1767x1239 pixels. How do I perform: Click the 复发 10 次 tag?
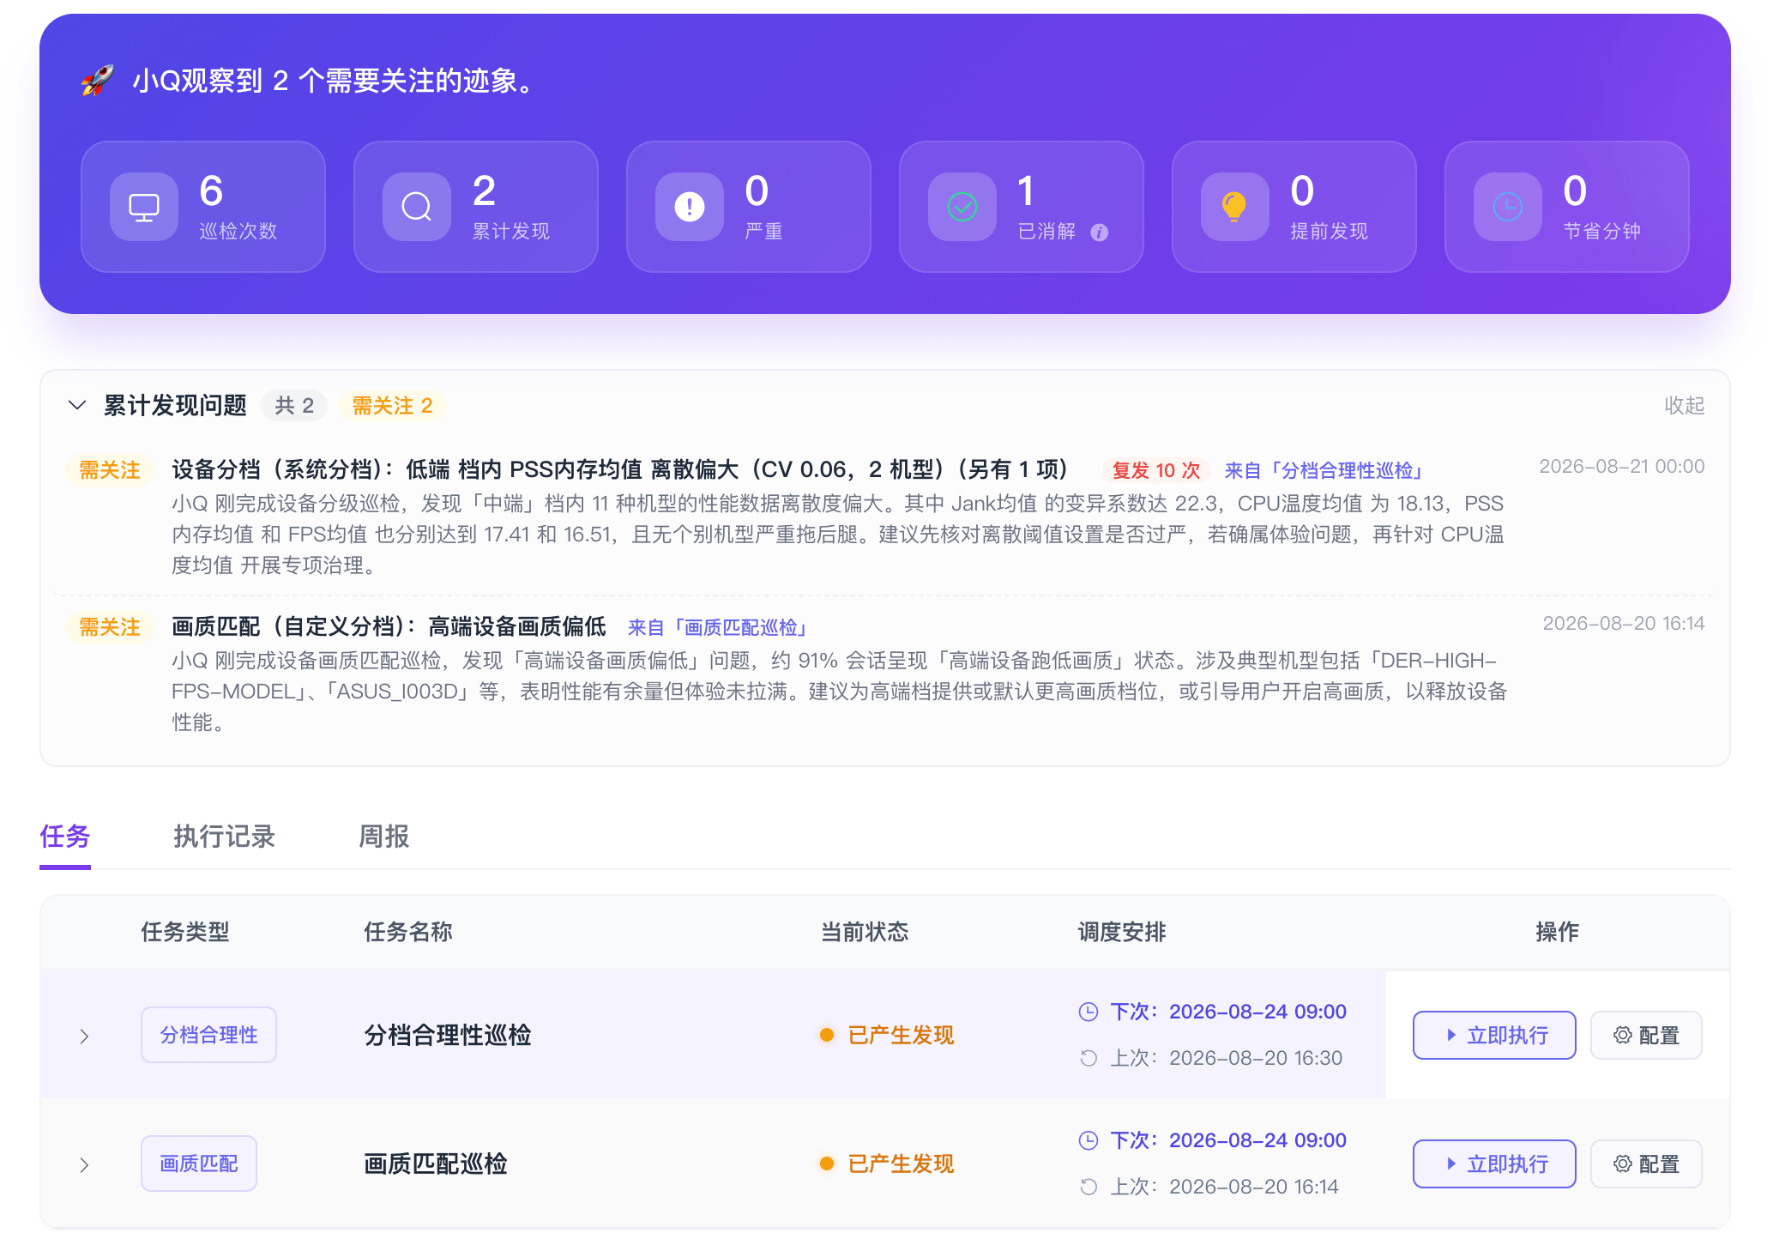point(1156,470)
